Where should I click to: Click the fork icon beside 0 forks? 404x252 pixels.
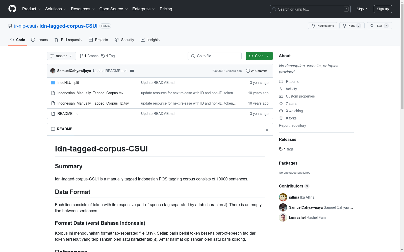(281, 118)
